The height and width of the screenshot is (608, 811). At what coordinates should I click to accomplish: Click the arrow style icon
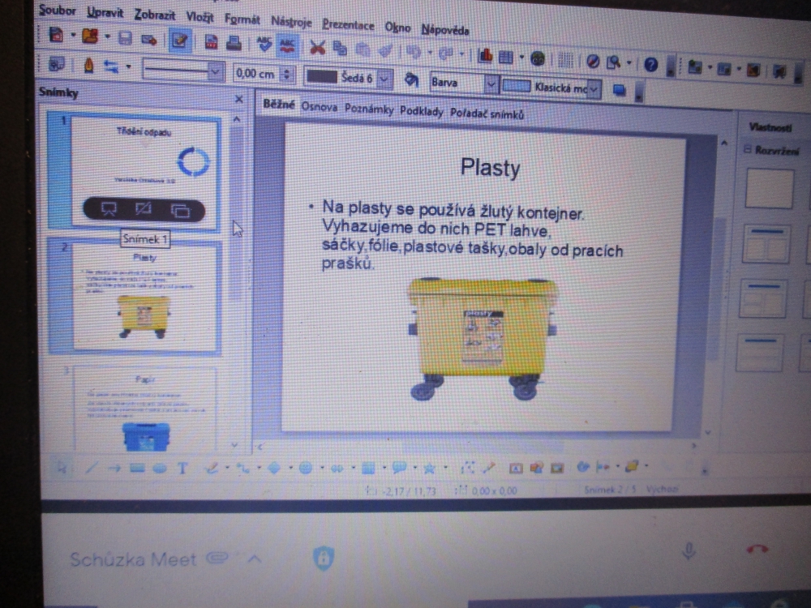point(110,66)
